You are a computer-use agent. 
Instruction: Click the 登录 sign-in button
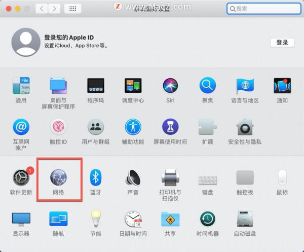[282, 43]
